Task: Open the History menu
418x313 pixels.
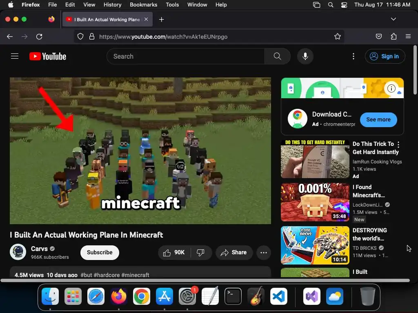Action: (x=112, y=5)
